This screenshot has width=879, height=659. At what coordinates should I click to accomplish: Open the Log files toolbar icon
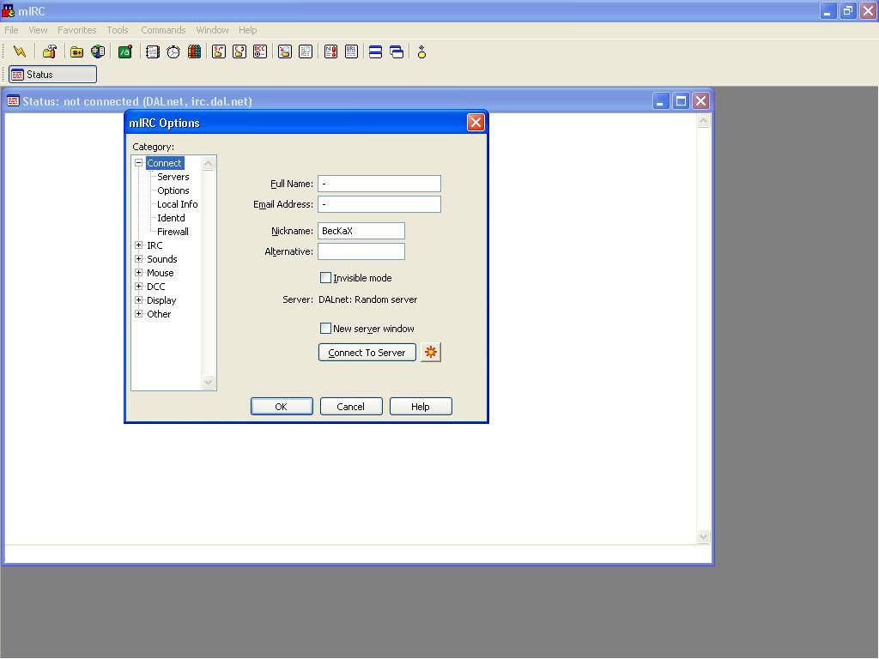[x=306, y=51]
